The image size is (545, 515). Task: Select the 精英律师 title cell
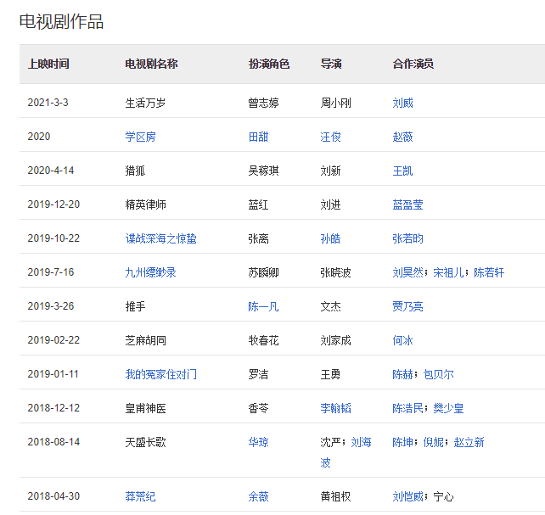pos(145,204)
